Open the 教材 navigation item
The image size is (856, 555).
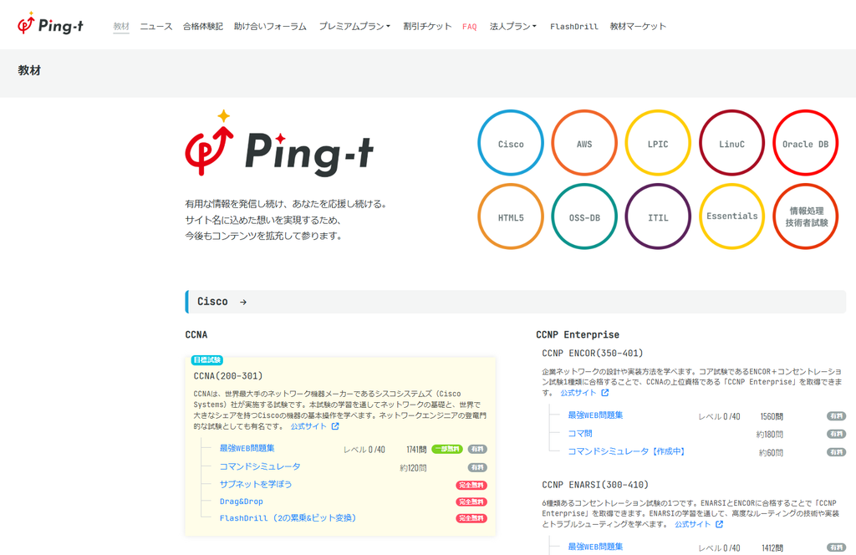pos(121,26)
